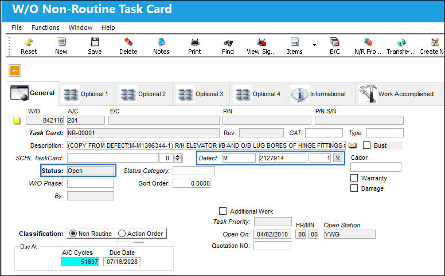Click the Type field

(x=385, y=133)
